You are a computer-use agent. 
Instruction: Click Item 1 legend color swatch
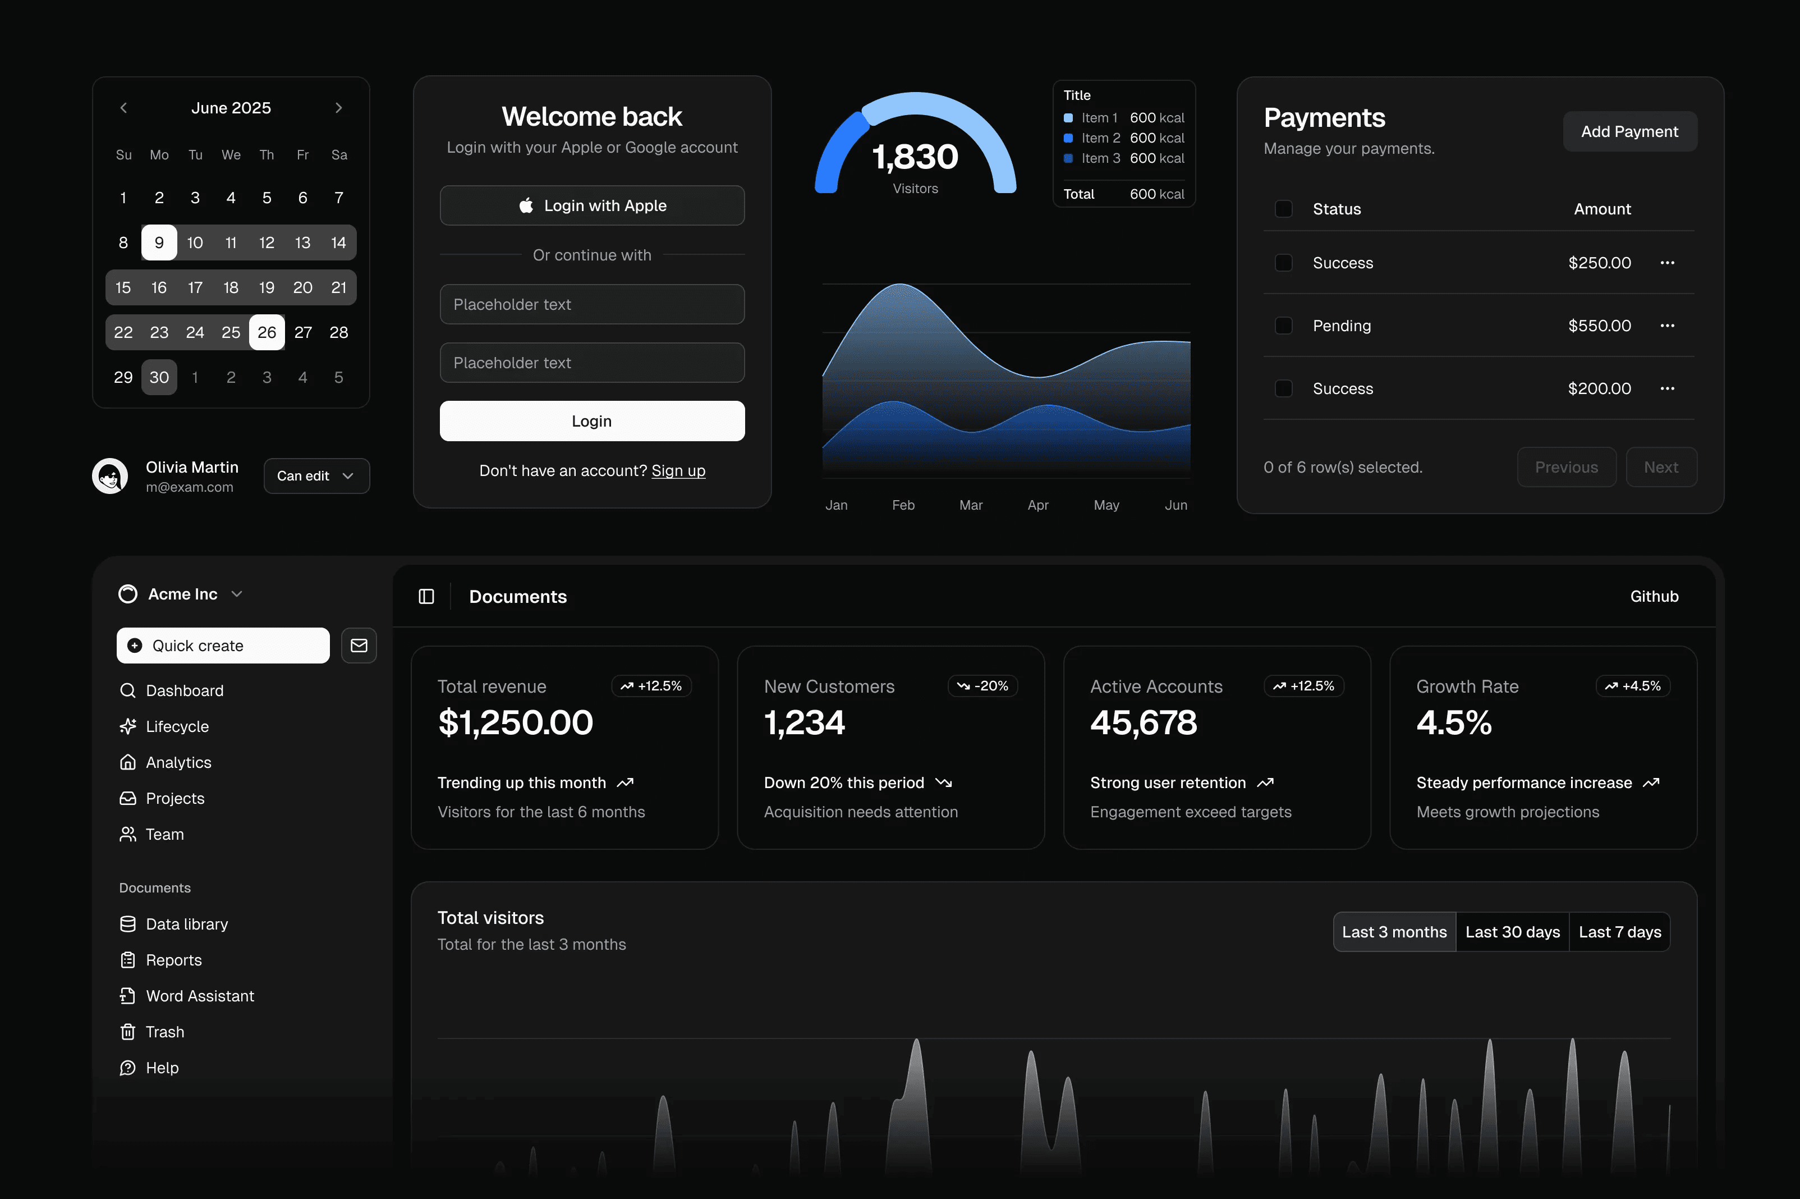pos(1068,118)
